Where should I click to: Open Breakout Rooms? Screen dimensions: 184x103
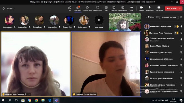[x=114, y=9]
